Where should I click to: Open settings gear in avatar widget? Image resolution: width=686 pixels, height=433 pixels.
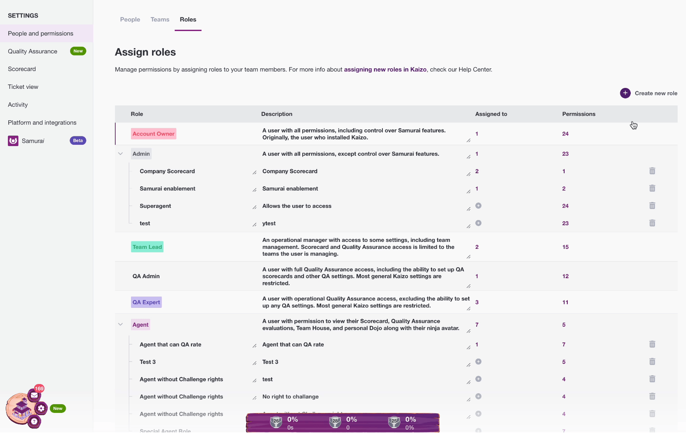point(41,409)
